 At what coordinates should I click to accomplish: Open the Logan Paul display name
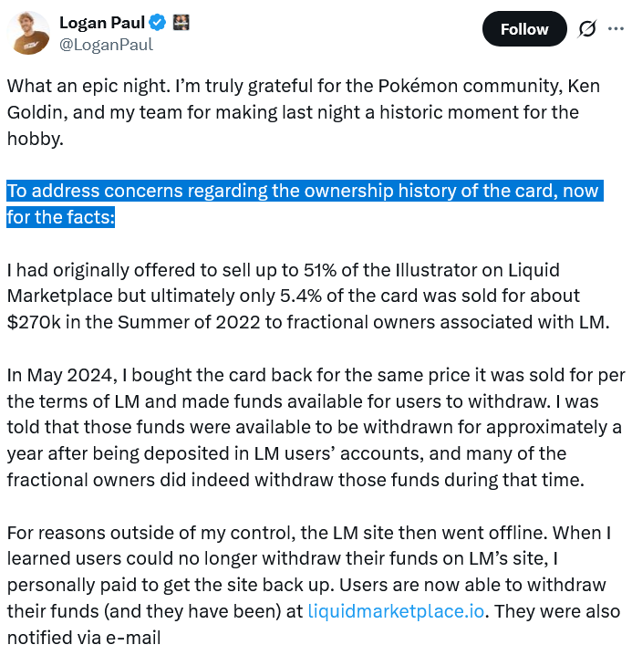(98, 22)
